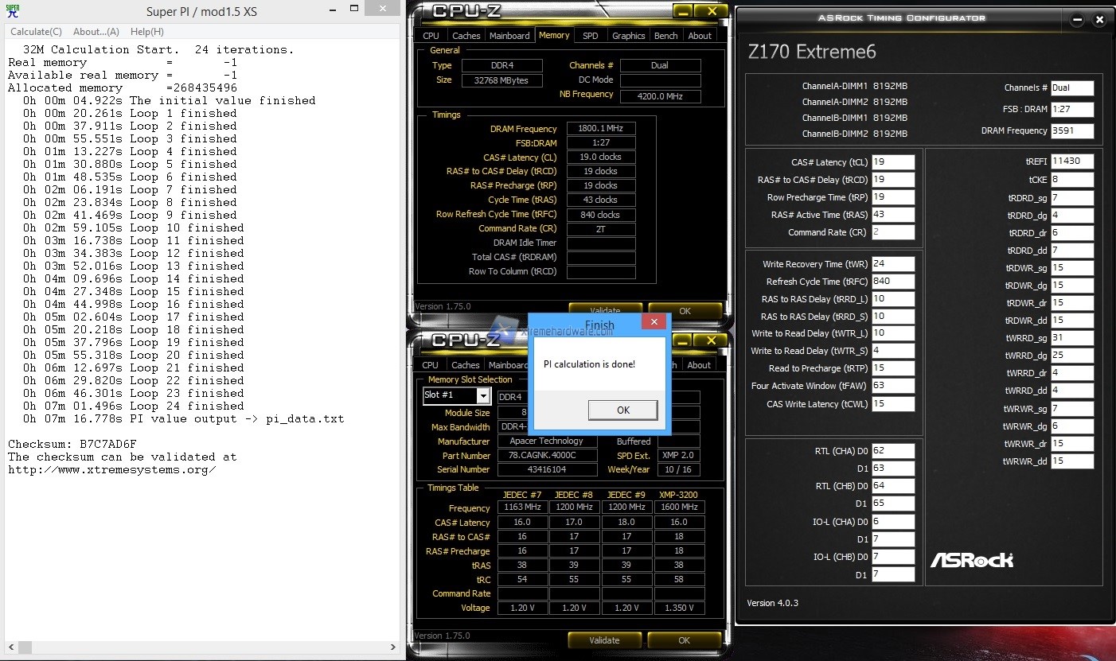Screen dimensions: 1116x661
Task: Click the Super PI horizontal scrollbar right arrow
Action: click(x=392, y=647)
